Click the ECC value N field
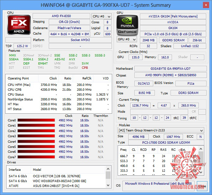This screenshot has width=212, height=195. click(200, 137)
